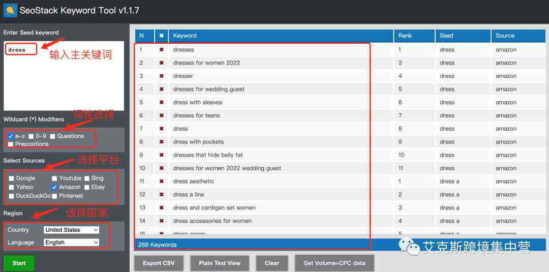Viewport: 549px width, 272px height.
Task: Check the Yahoo source
Action: pos(12,187)
